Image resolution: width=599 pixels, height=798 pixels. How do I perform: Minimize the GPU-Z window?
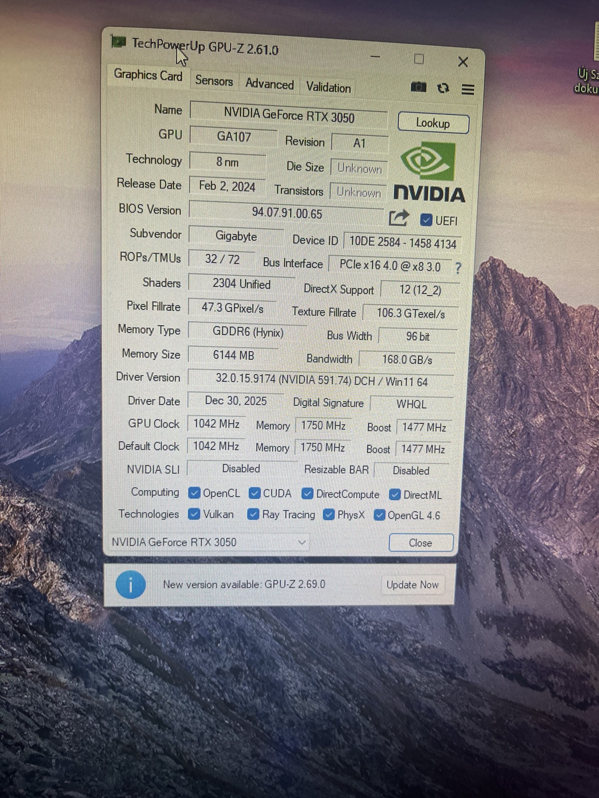tap(375, 56)
